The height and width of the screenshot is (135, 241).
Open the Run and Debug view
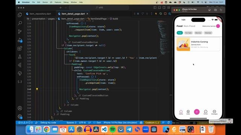pyautogui.click(x=20, y=40)
